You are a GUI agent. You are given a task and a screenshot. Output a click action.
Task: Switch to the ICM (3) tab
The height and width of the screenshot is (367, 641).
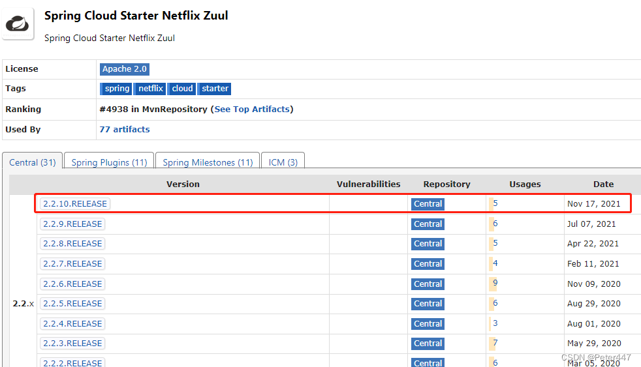click(283, 162)
